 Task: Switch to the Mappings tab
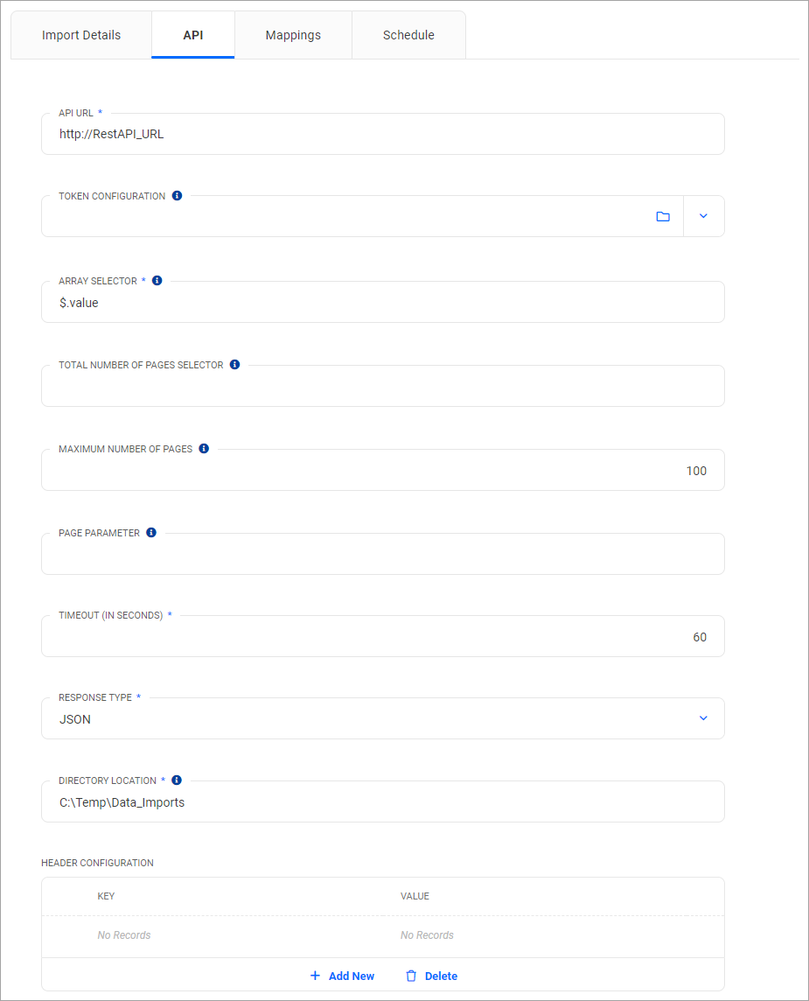[292, 35]
